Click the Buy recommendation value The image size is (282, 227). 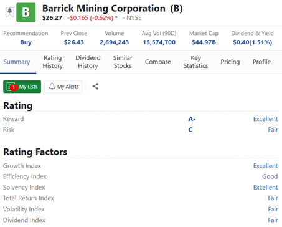[x=26, y=42]
